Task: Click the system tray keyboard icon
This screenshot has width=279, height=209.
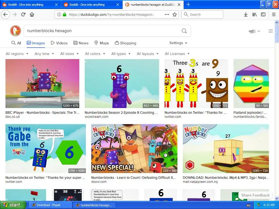Action: [248, 205]
